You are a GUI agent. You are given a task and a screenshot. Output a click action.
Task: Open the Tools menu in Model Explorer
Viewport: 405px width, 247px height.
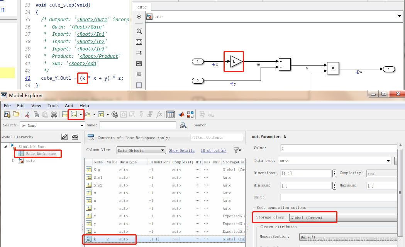[53, 106]
